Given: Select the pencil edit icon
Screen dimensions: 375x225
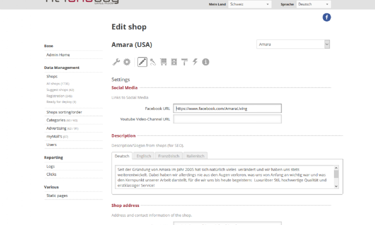Looking at the screenshot, I should 142,62.
